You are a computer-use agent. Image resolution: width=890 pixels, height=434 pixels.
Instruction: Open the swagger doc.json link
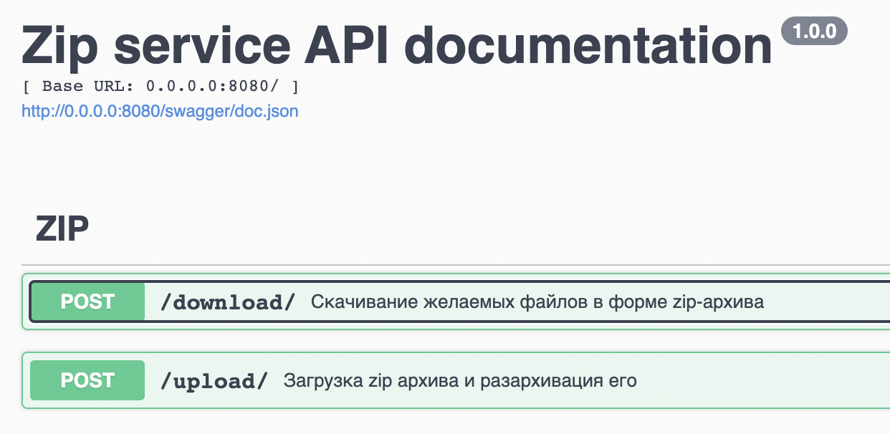159,111
